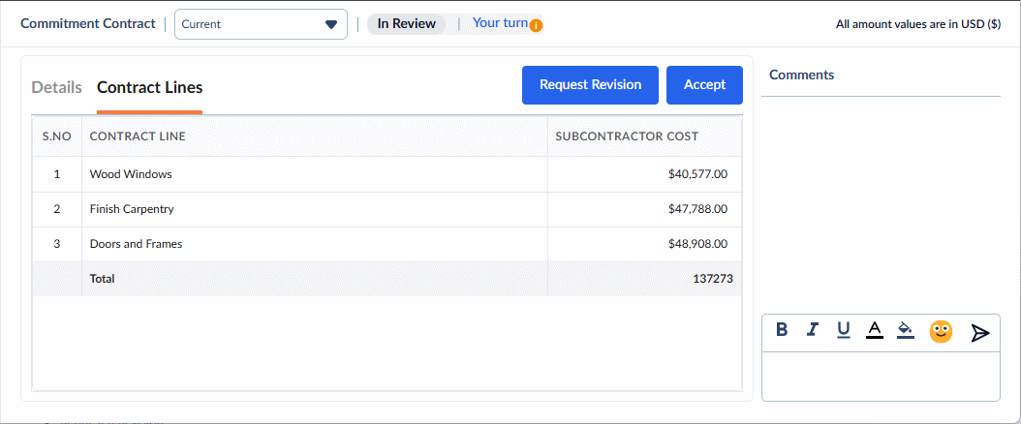Click the orange info icon beside Your turn

(536, 26)
